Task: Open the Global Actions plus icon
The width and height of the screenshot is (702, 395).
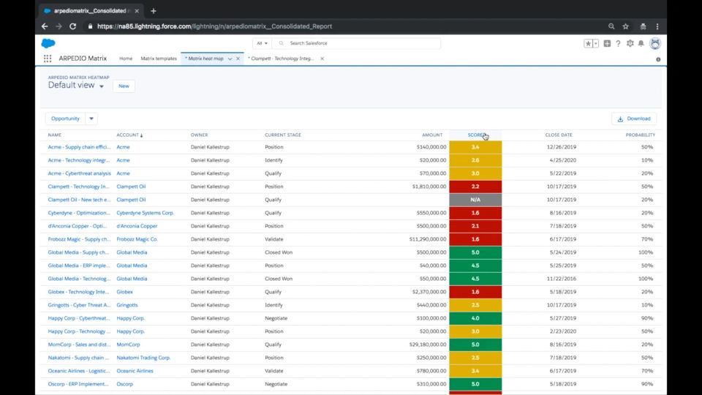Action: click(607, 43)
